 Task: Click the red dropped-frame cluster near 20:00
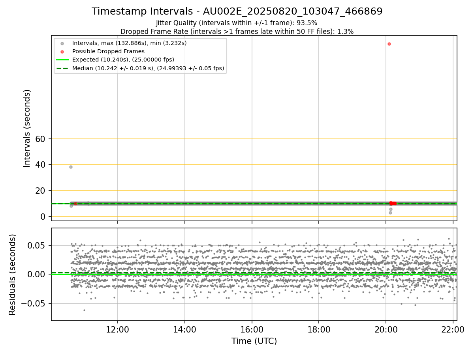coord(393,203)
